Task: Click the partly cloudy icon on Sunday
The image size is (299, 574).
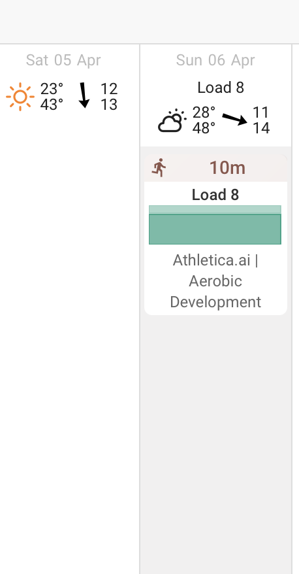Action: click(x=172, y=120)
